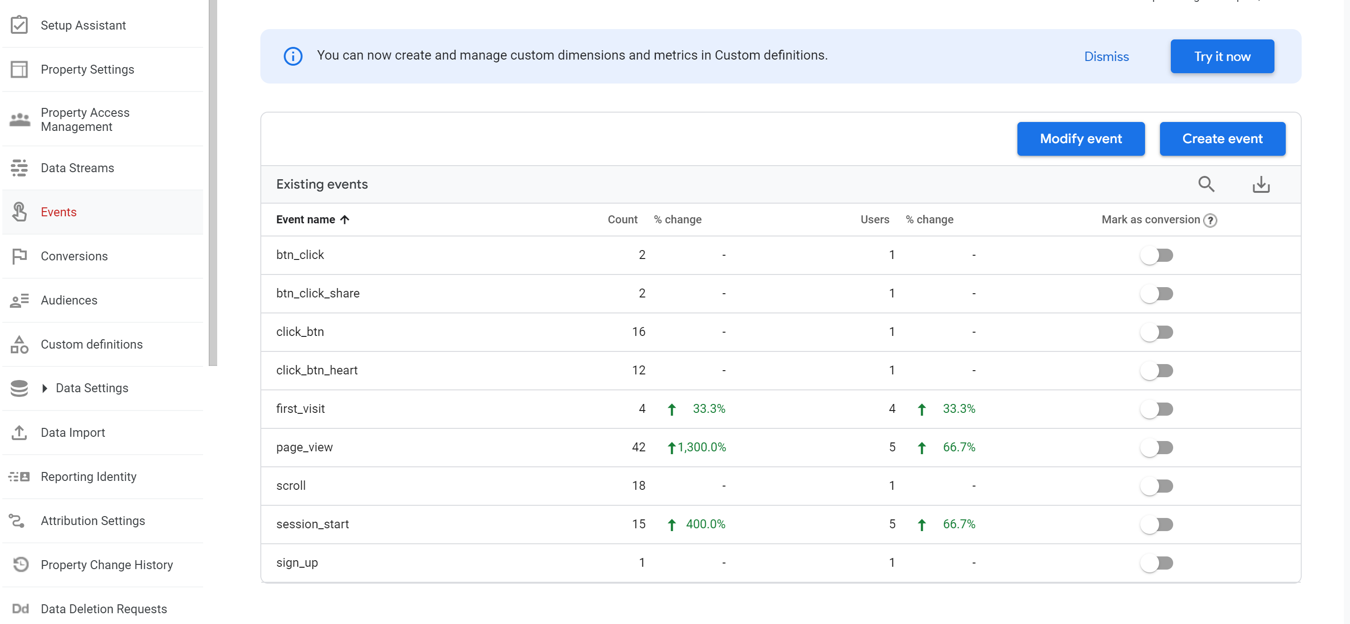Mark sign_up event as conversion
1350x624 pixels.
[x=1157, y=563]
